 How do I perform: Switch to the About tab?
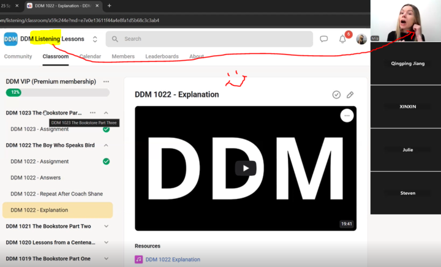[x=197, y=56]
